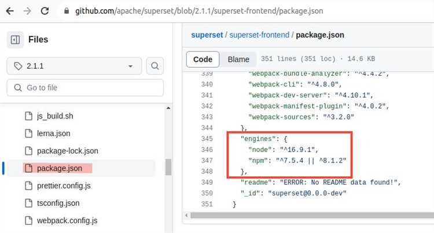
Task: Click the padlock site info icon
Action: [x=66, y=11]
